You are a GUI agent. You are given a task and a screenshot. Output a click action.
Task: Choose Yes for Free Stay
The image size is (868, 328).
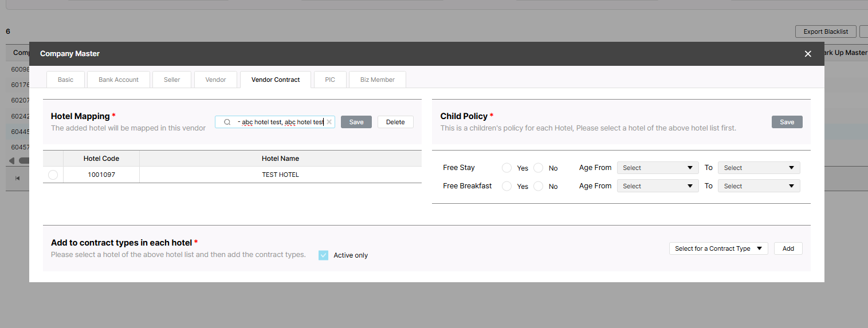506,168
